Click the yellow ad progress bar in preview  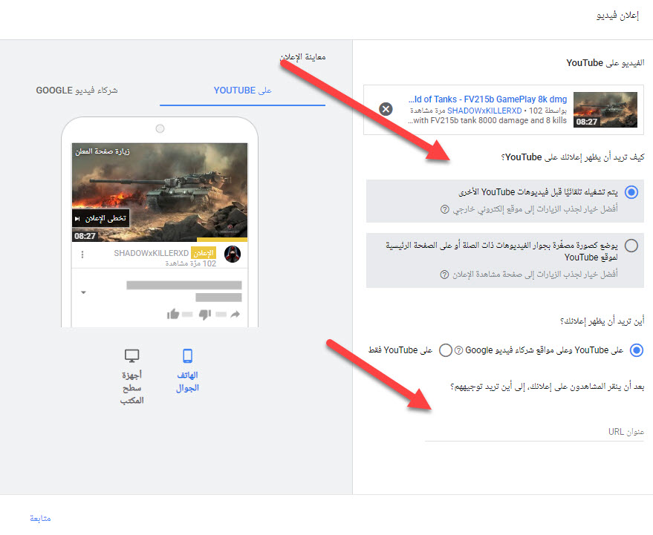tap(222, 240)
